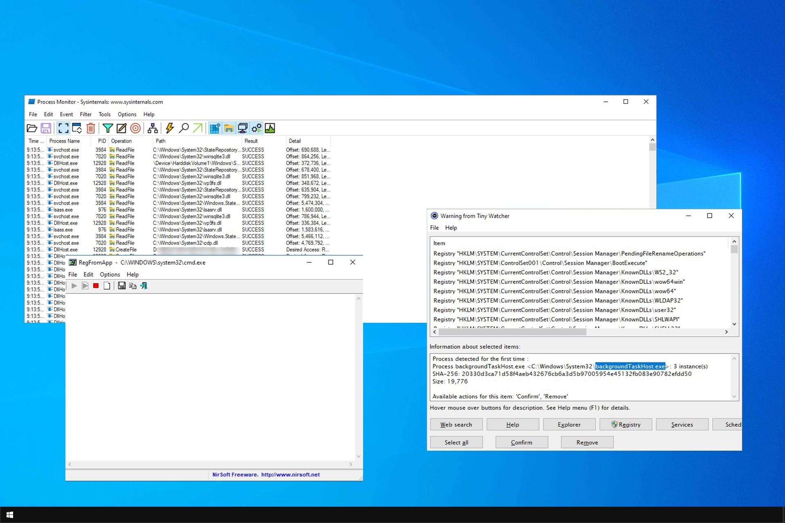
Task: Click the Confirm button
Action: 522,442
